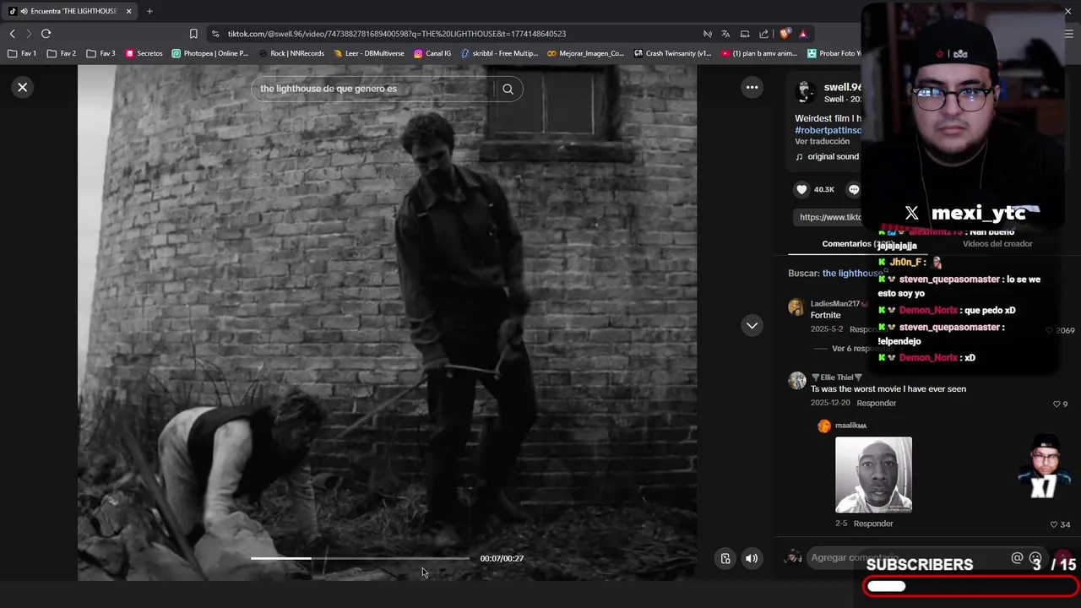The image size is (1081, 608).
Task: Open comments via speech bubble icon
Action: coord(854,189)
